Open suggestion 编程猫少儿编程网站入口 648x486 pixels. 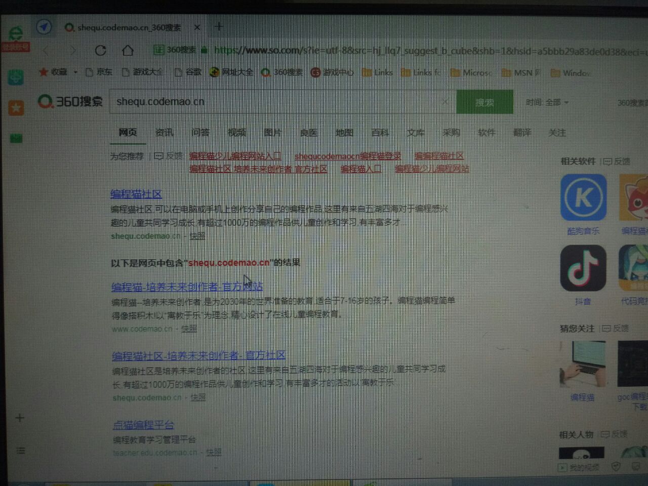pyautogui.click(x=235, y=156)
